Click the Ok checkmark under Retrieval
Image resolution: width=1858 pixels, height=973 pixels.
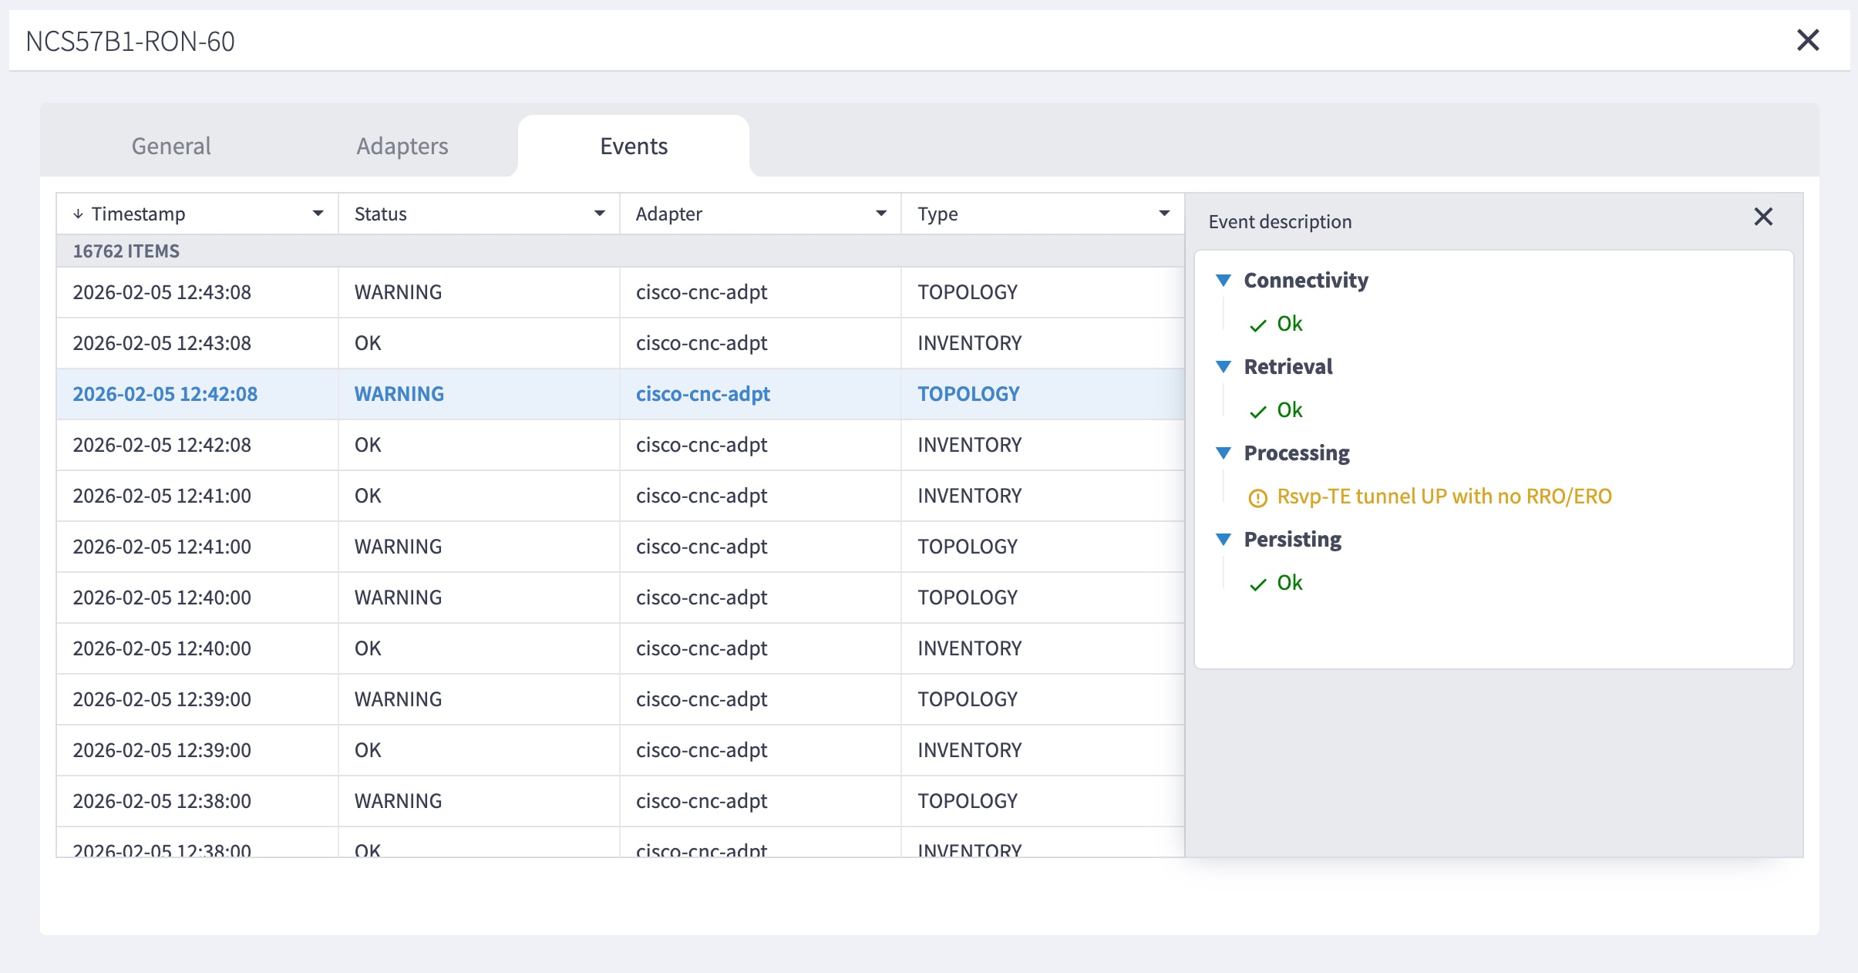click(x=1258, y=410)
